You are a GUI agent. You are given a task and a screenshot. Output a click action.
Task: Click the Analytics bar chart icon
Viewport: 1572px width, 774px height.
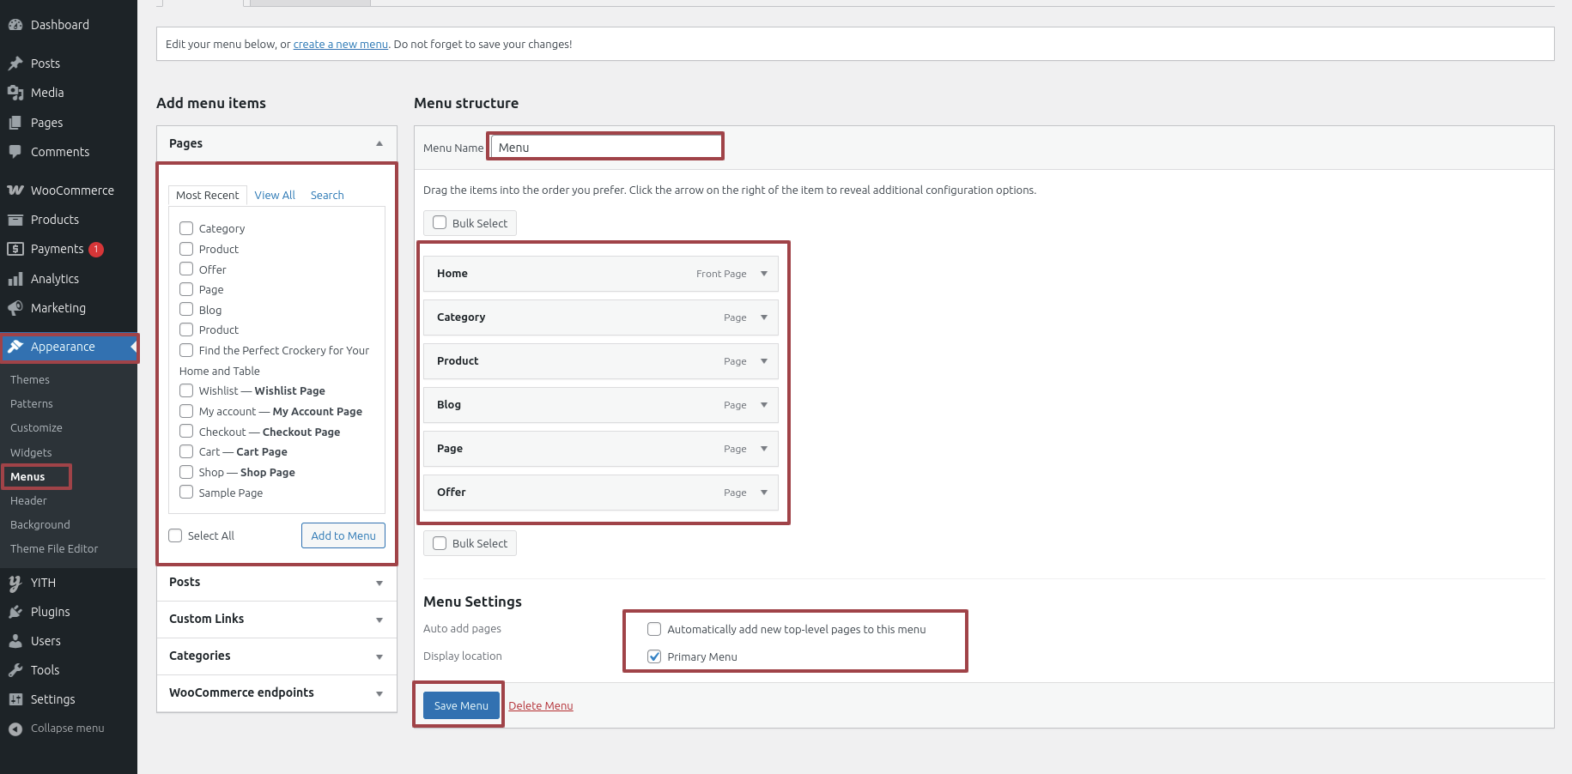pyautogui.click(x=15, y=279)
